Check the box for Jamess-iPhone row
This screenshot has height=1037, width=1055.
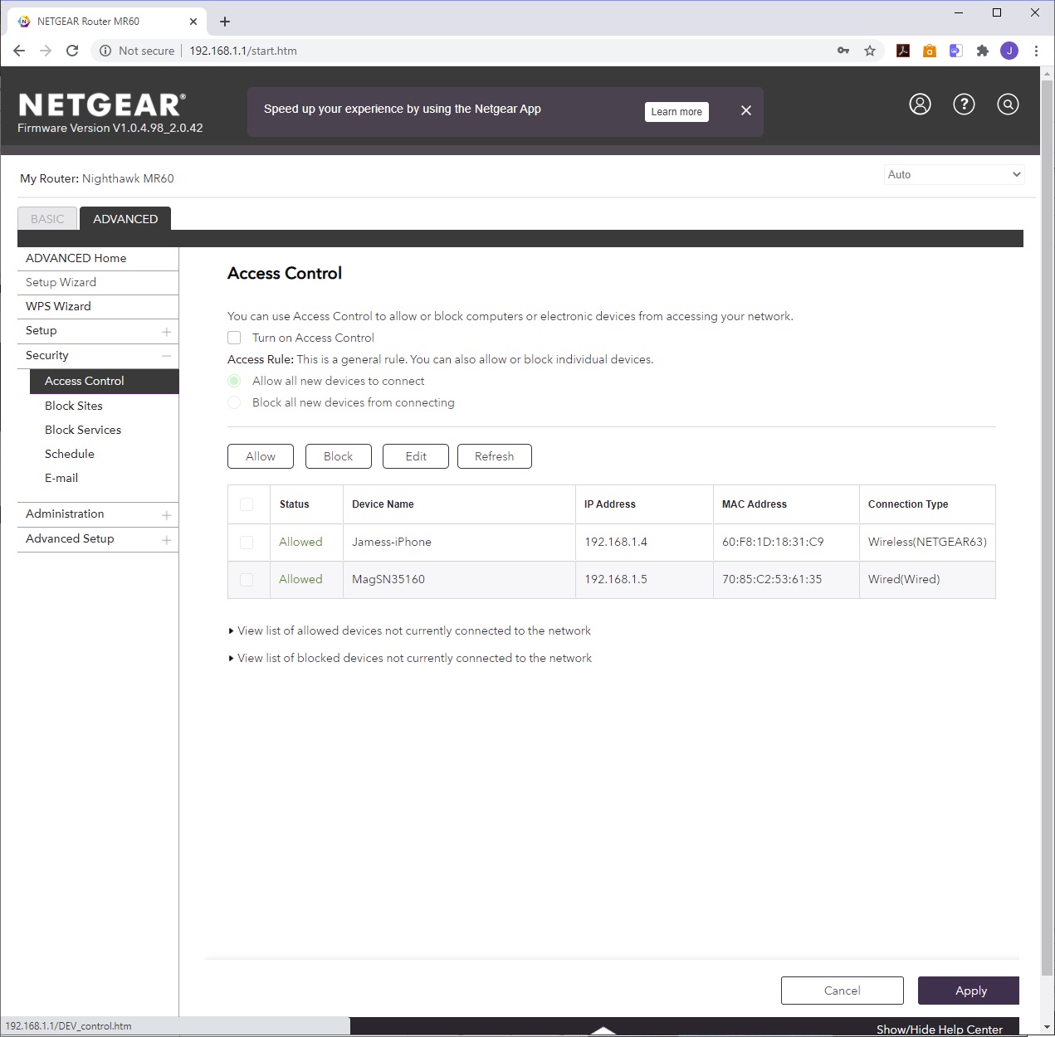pyautogui.click(x=247, y=542)
